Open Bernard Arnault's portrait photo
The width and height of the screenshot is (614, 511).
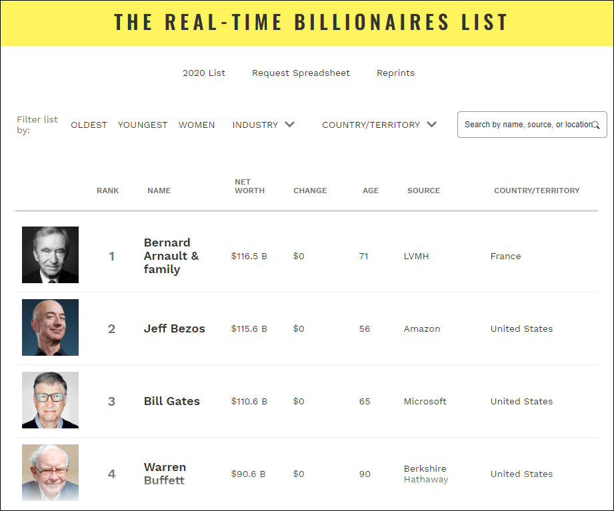(50, 255)
